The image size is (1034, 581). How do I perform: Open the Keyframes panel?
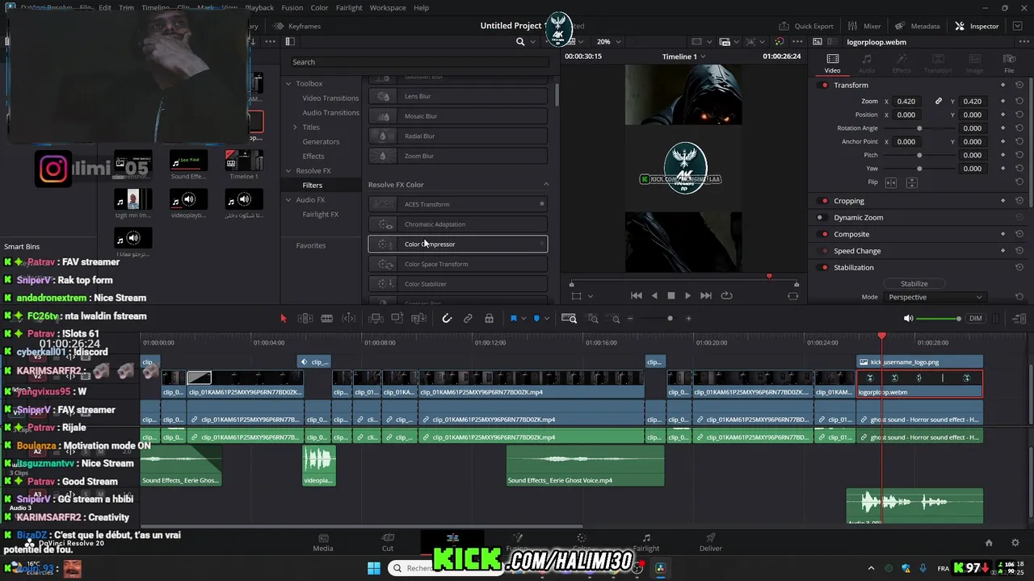[x=297, y=26]
